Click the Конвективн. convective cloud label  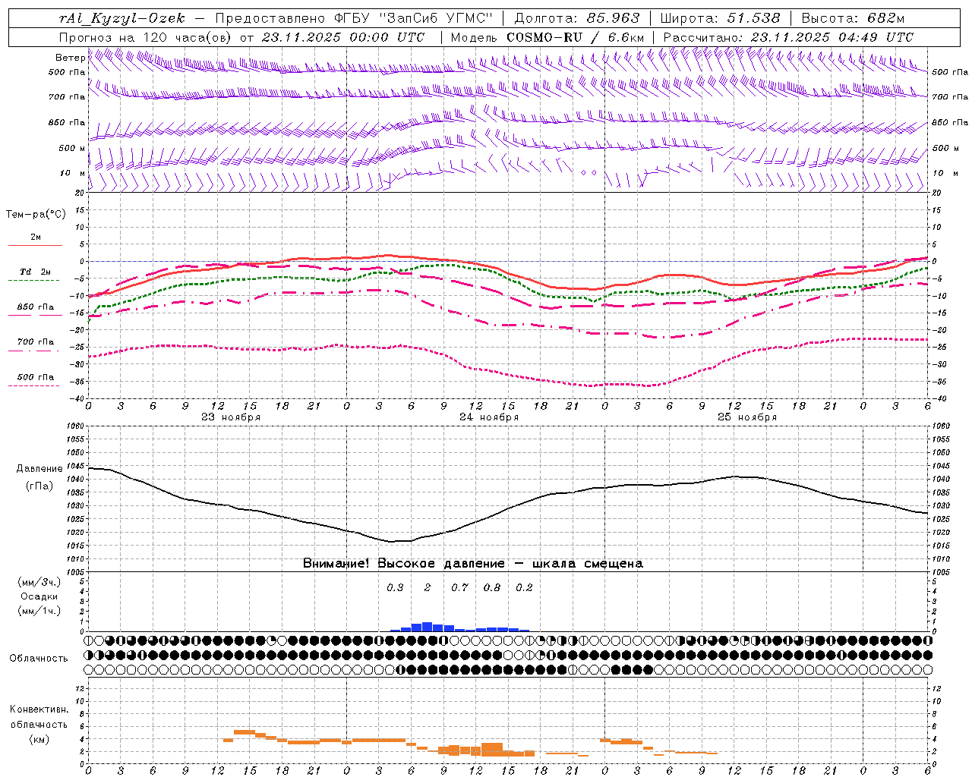pos(39,709)
